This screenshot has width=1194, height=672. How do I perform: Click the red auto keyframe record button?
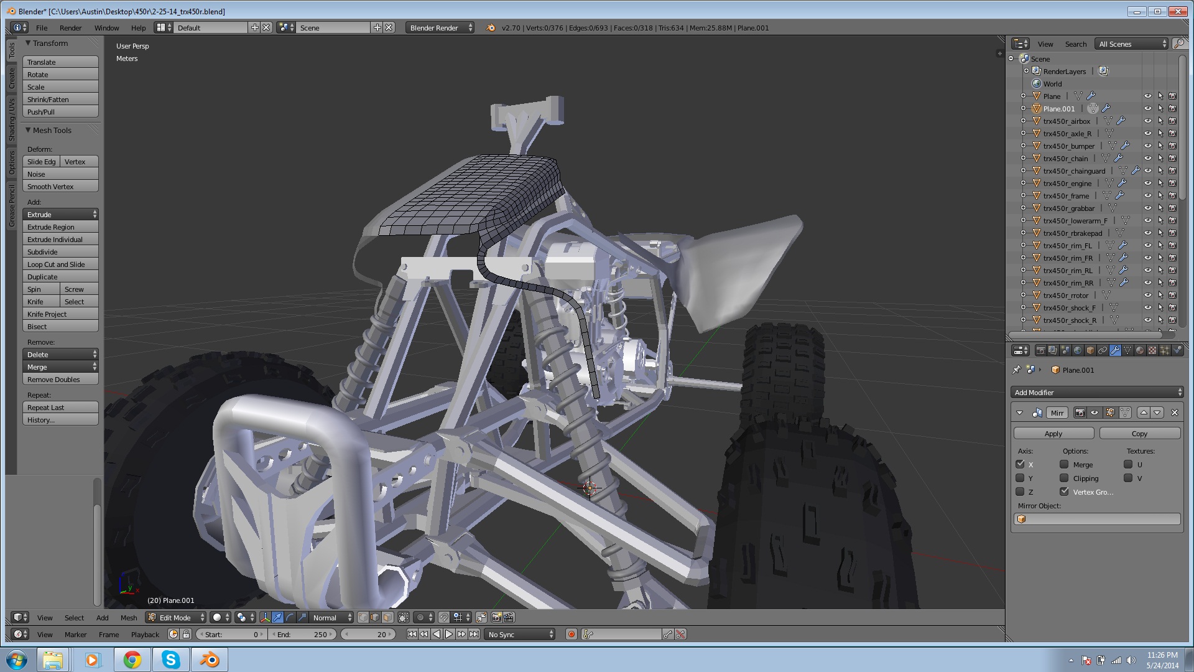coord(571,634)
